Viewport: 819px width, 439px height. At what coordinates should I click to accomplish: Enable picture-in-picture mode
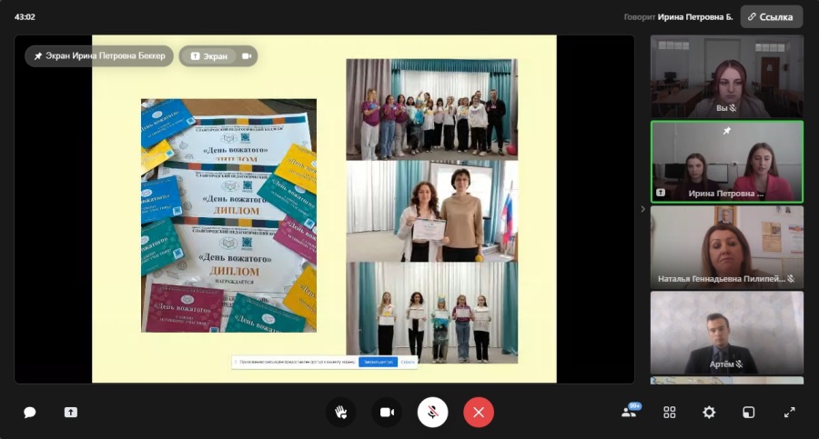point(749,412)
